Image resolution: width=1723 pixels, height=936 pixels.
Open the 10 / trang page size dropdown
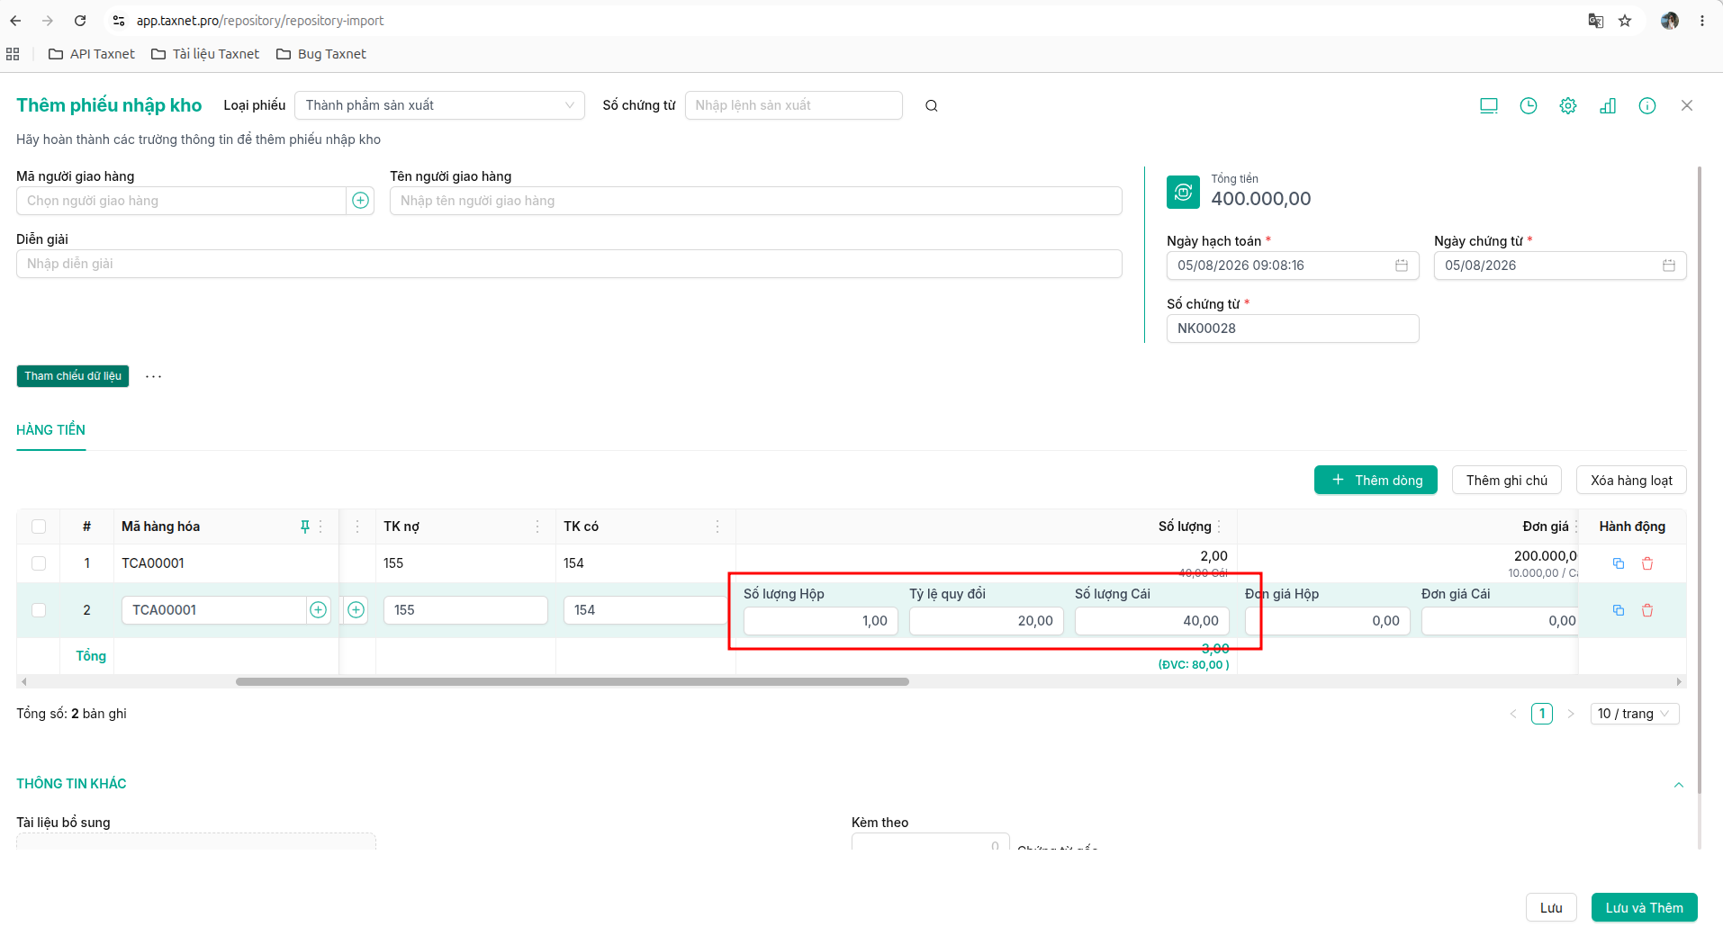(x=1635, y=714)
